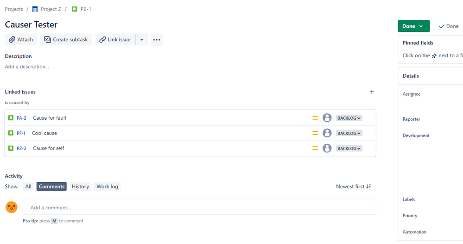
Task: Expand the Details panel header
Action: click(x=431, y=76)
